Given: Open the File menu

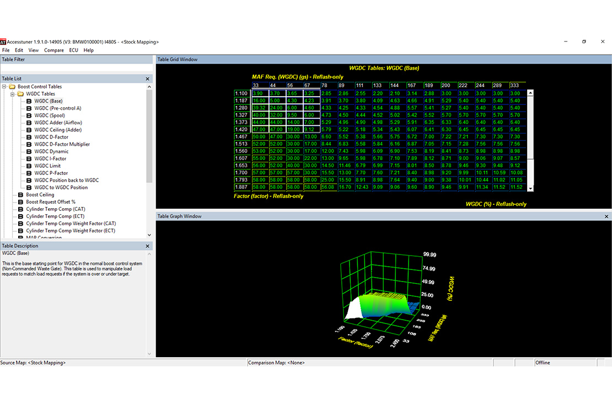Looking at the screenshot, I should coord(6,50).
